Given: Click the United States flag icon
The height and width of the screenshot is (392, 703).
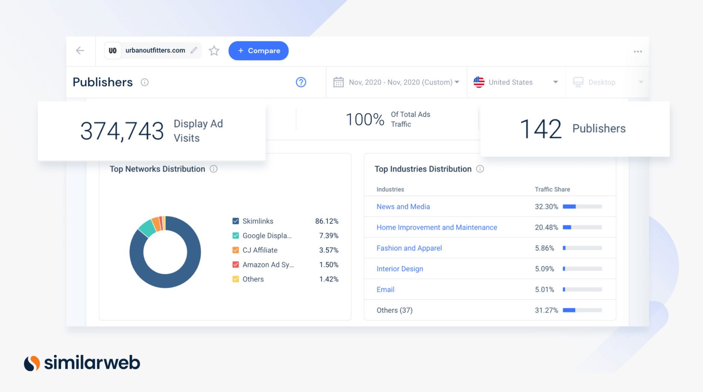Looking at the screenshot, I should (x=479, y=82).
